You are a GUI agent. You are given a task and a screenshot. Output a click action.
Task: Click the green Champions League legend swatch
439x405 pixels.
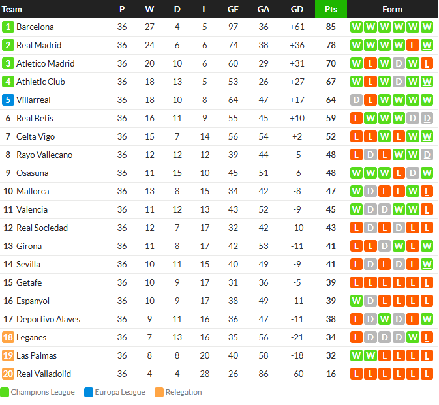(5, 392)
